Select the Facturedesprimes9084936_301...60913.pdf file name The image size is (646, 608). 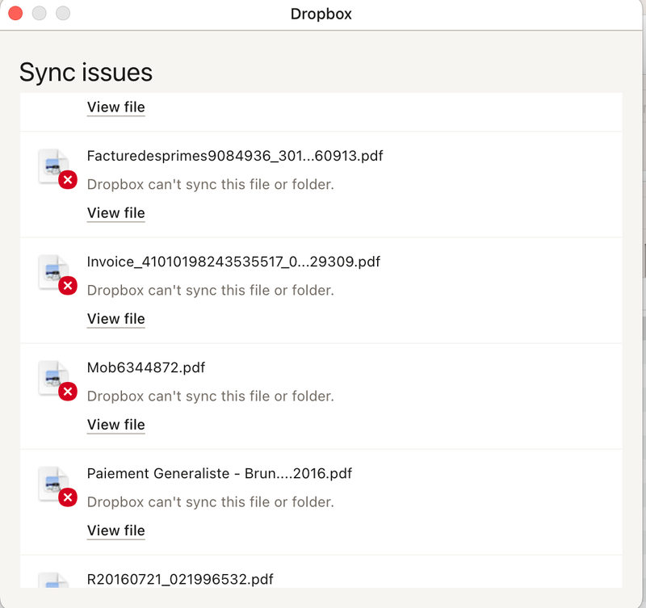(x=234, y=156)
